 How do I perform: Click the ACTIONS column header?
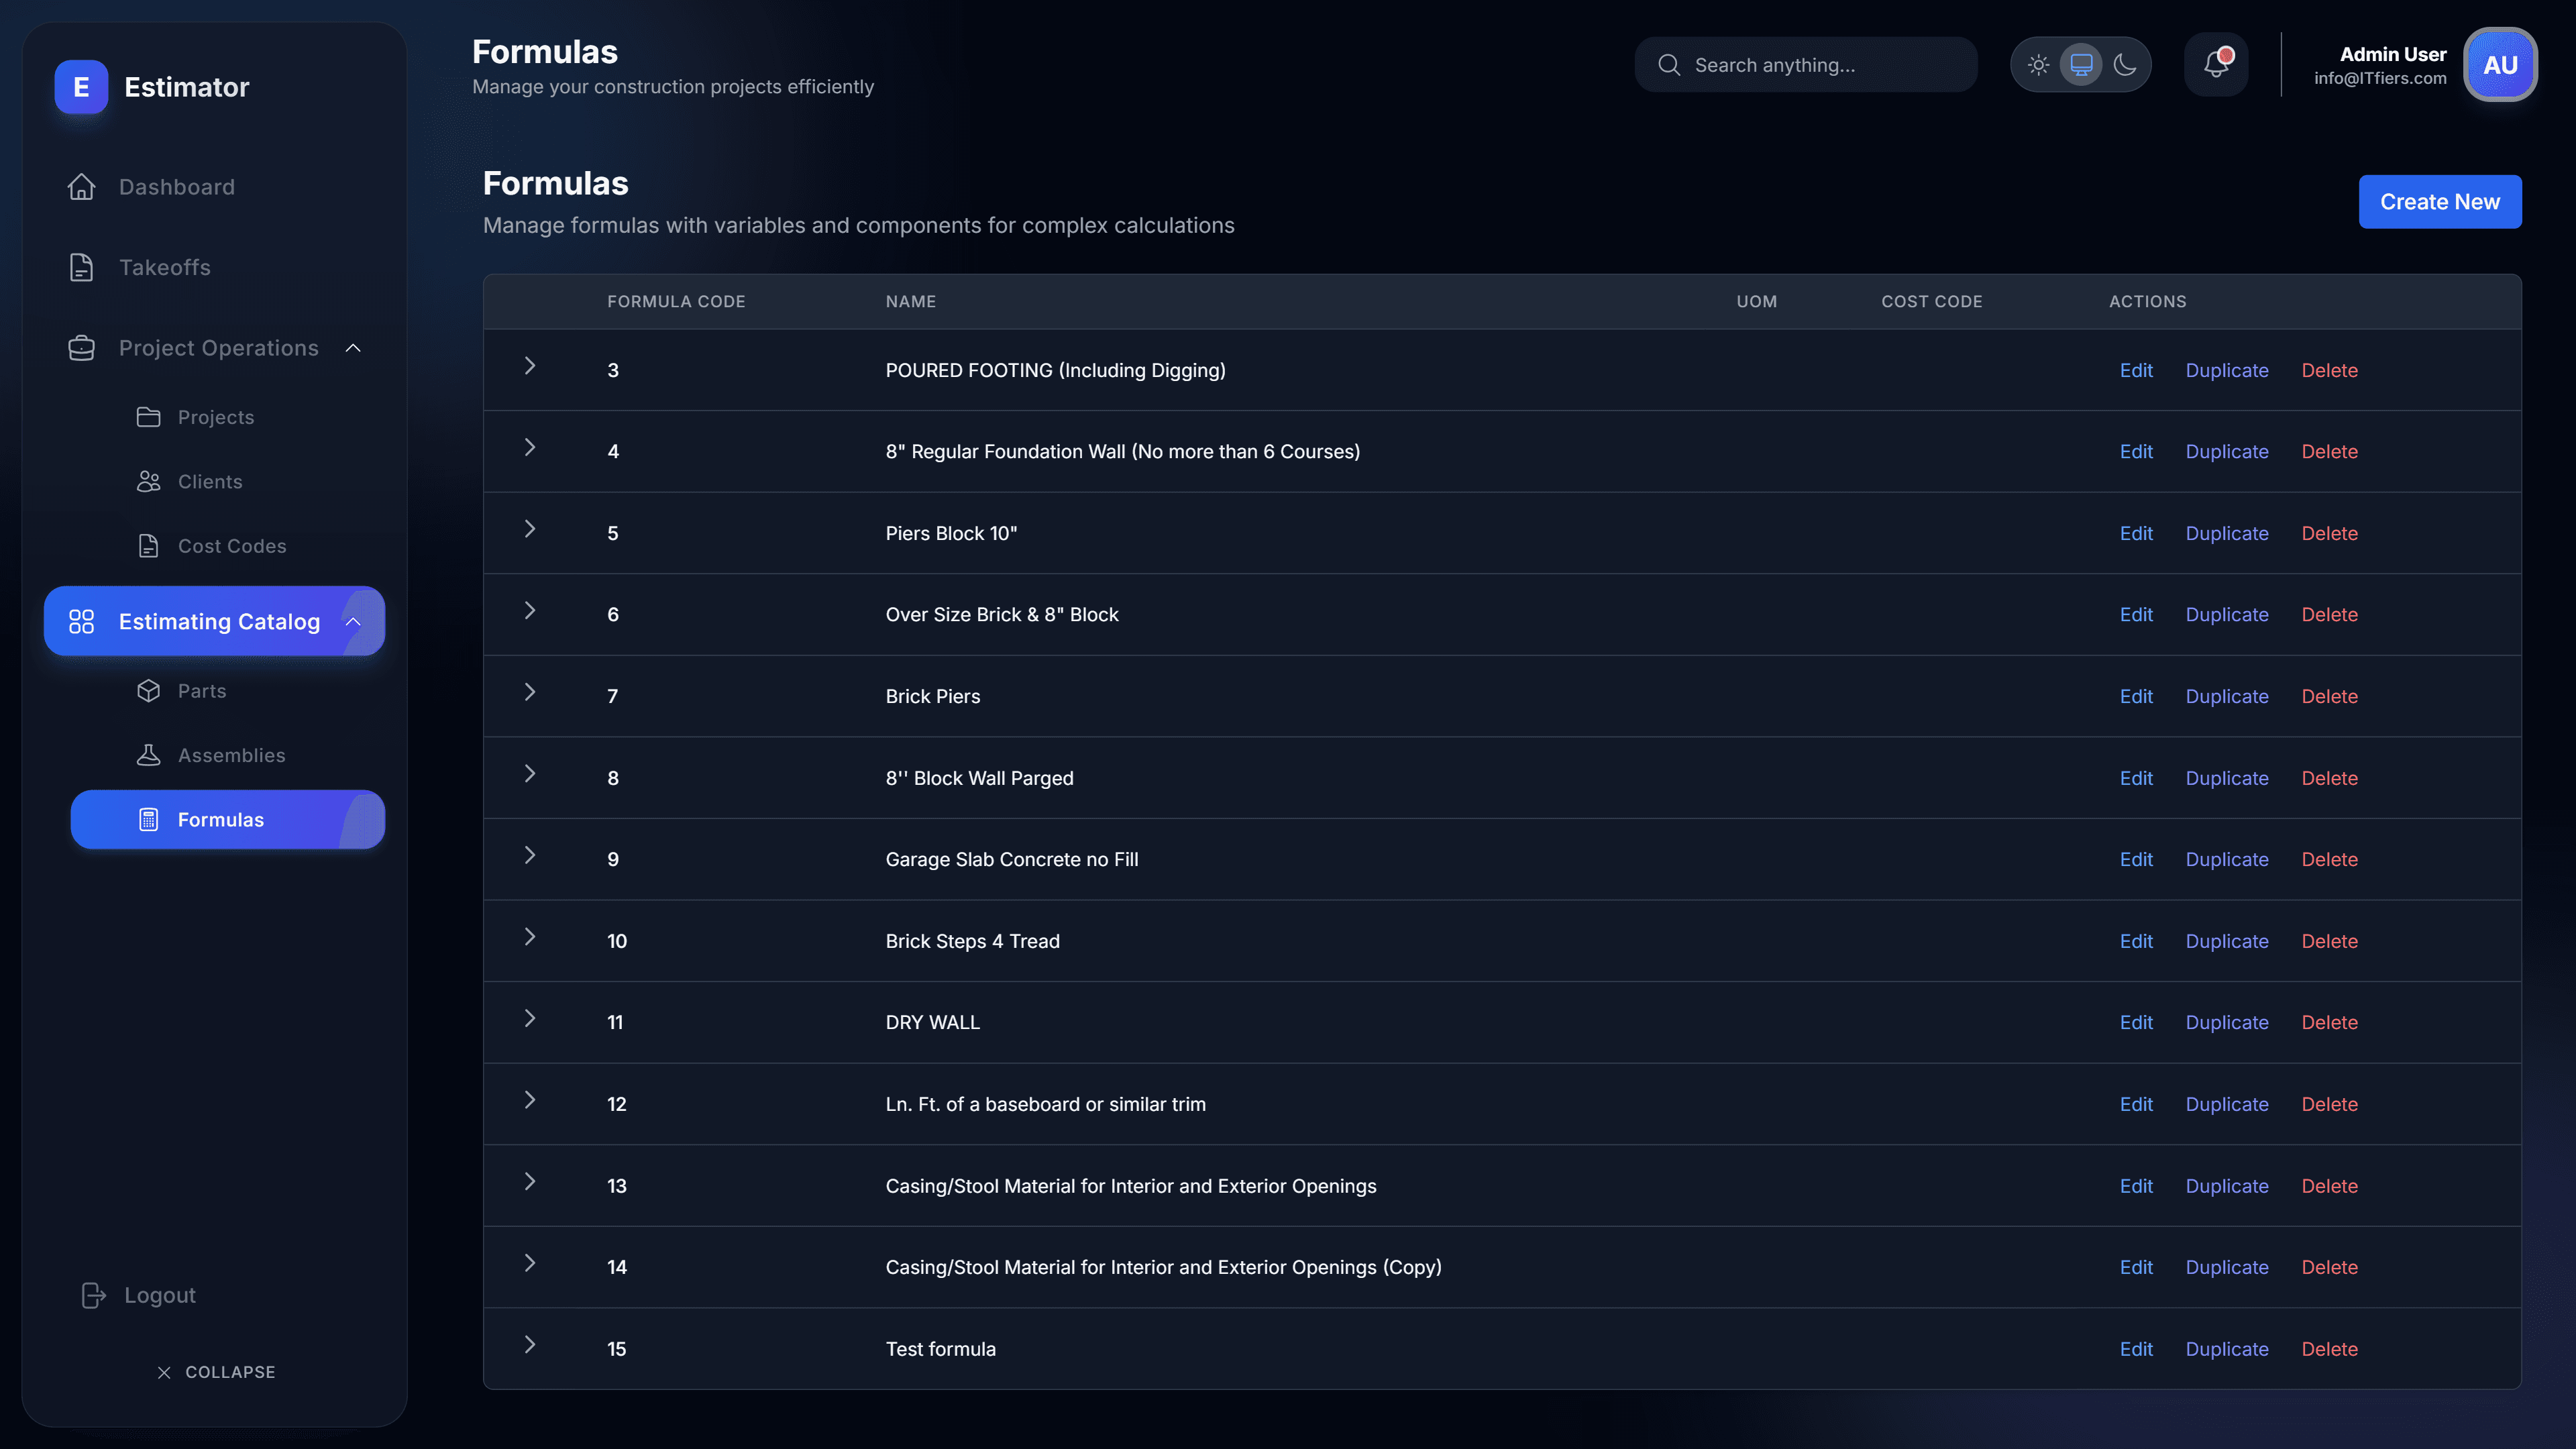coord(2147,301)
